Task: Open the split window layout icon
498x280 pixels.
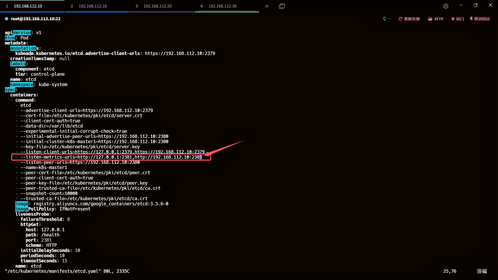Action: (x=282, y=6)
